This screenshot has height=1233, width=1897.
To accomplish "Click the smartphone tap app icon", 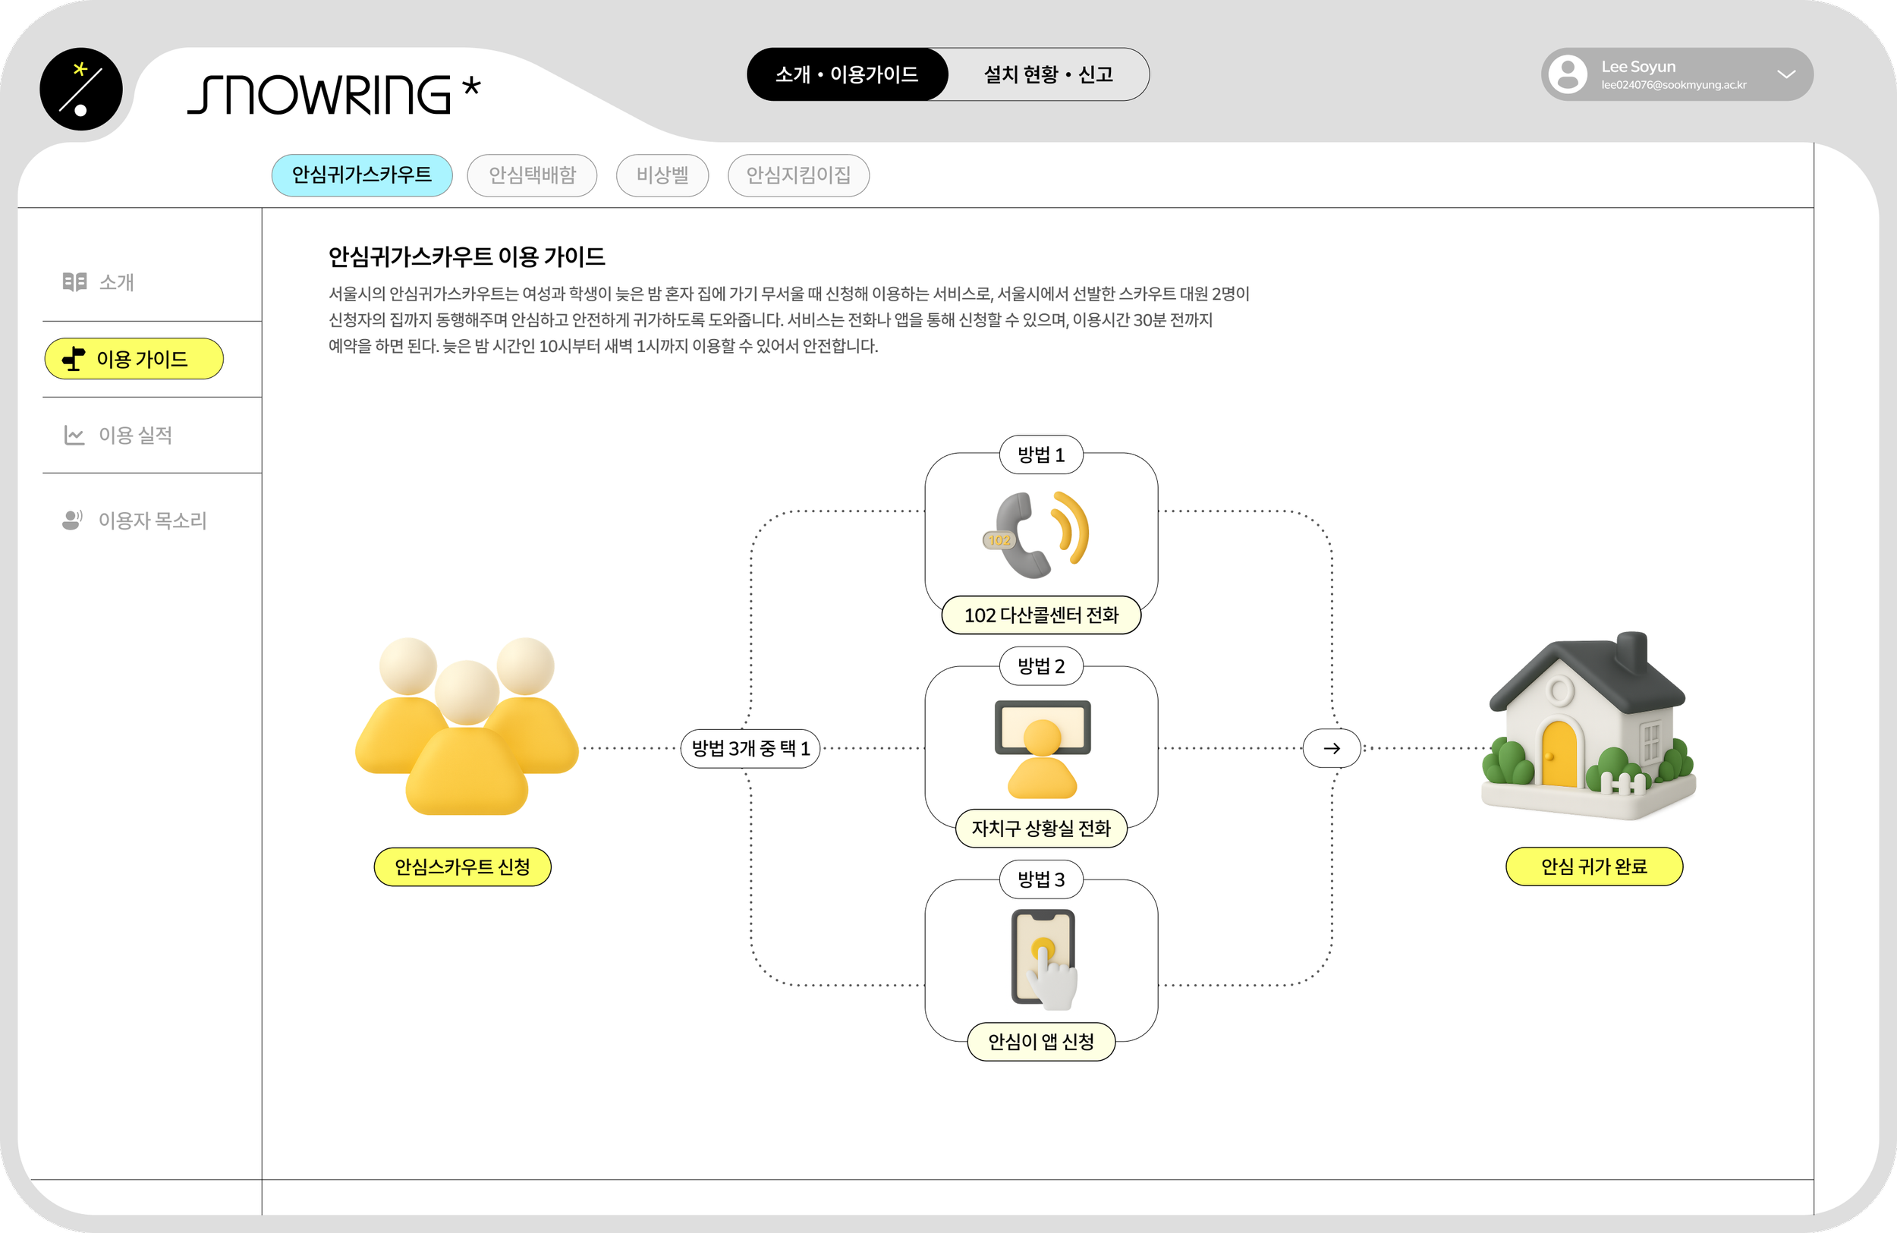I will [1043, 960].
